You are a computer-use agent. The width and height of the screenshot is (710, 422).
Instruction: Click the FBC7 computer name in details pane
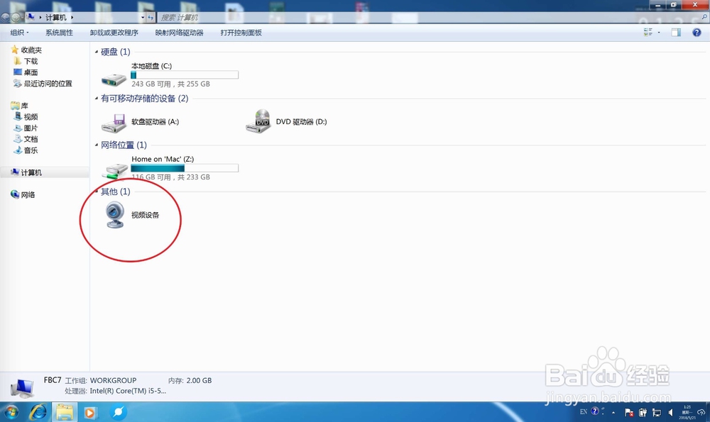pyautogui.click(x=53, y=380)
